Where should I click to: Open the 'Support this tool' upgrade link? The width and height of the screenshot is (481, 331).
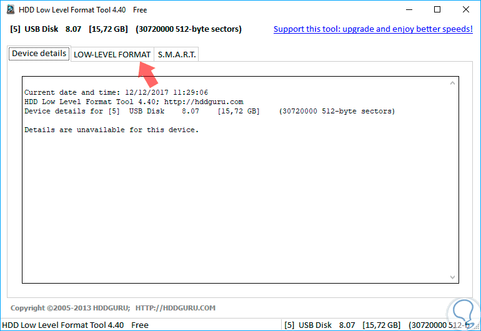pyautogui.click(x=373, y=29)
